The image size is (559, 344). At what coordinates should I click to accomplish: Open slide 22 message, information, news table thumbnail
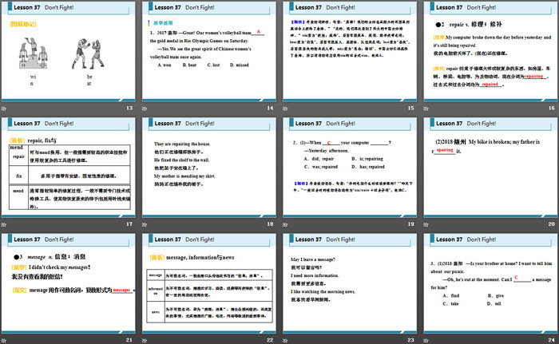tap(209, 283)
